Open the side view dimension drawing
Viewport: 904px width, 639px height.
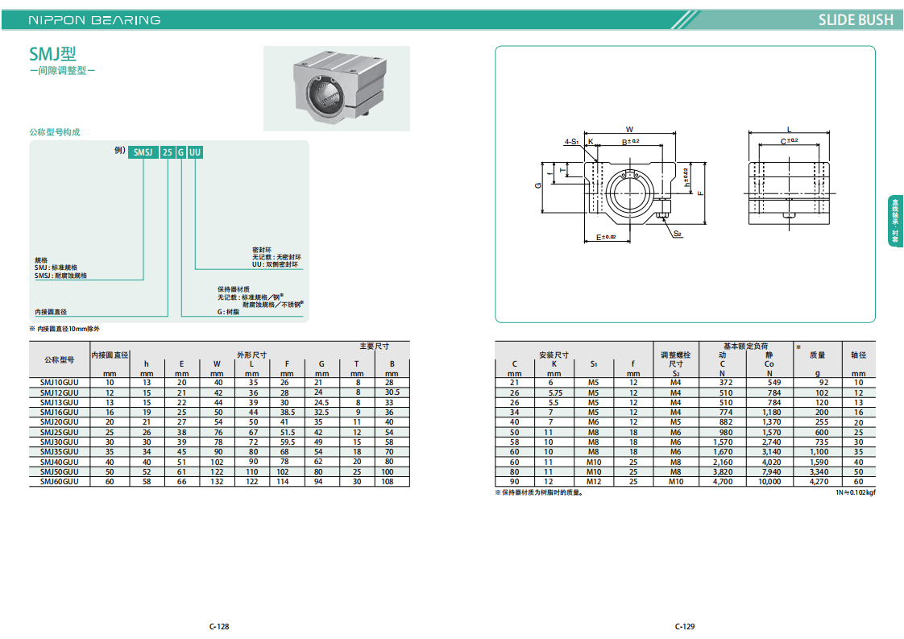(x=790, y=179)
